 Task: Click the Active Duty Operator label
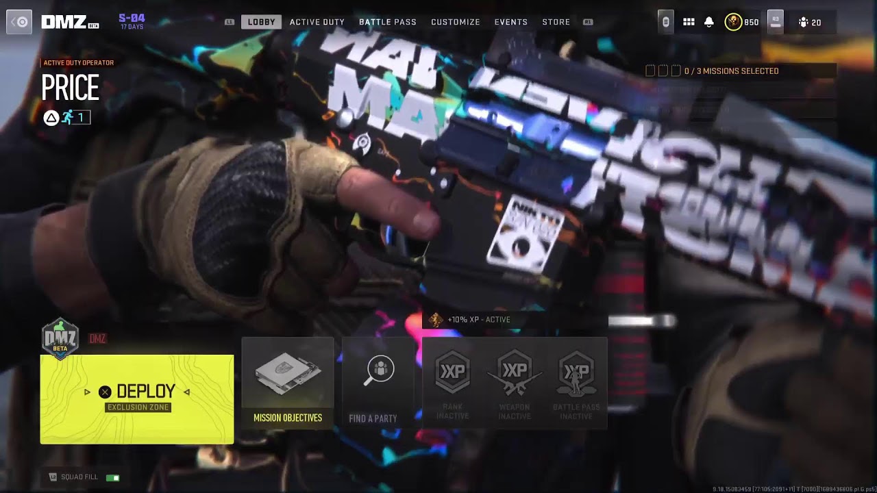pos(79,63)
